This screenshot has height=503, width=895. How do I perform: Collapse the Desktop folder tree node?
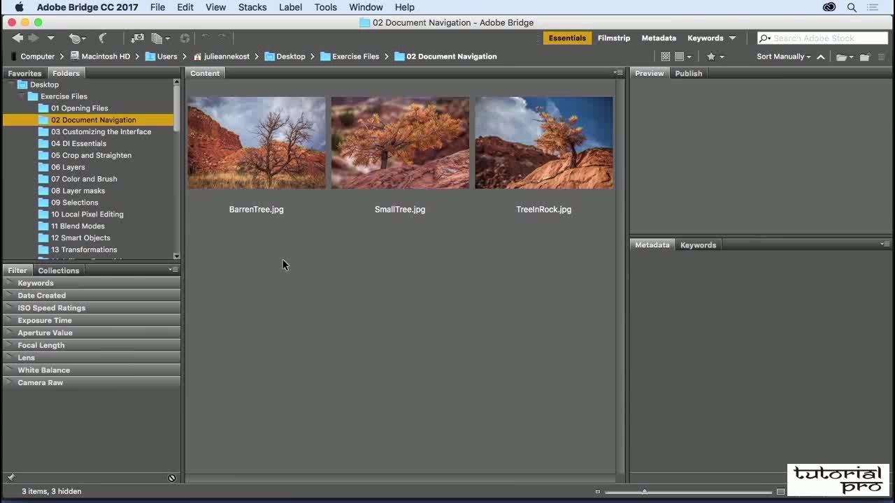(x=10, y=85)
